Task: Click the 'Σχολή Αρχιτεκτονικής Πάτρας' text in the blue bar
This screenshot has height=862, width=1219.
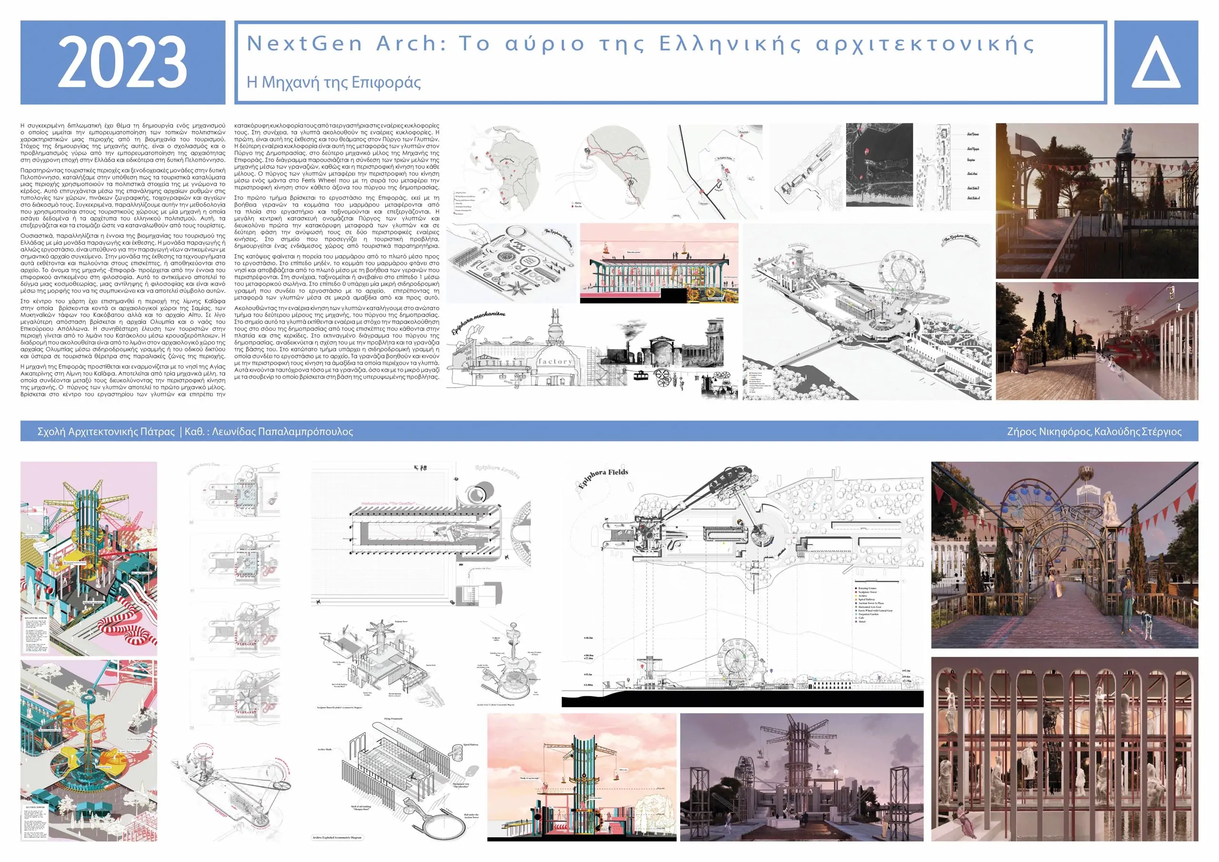Action: point(106,432)
